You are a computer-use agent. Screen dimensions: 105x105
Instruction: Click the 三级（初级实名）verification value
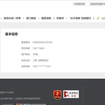[41, 60]
